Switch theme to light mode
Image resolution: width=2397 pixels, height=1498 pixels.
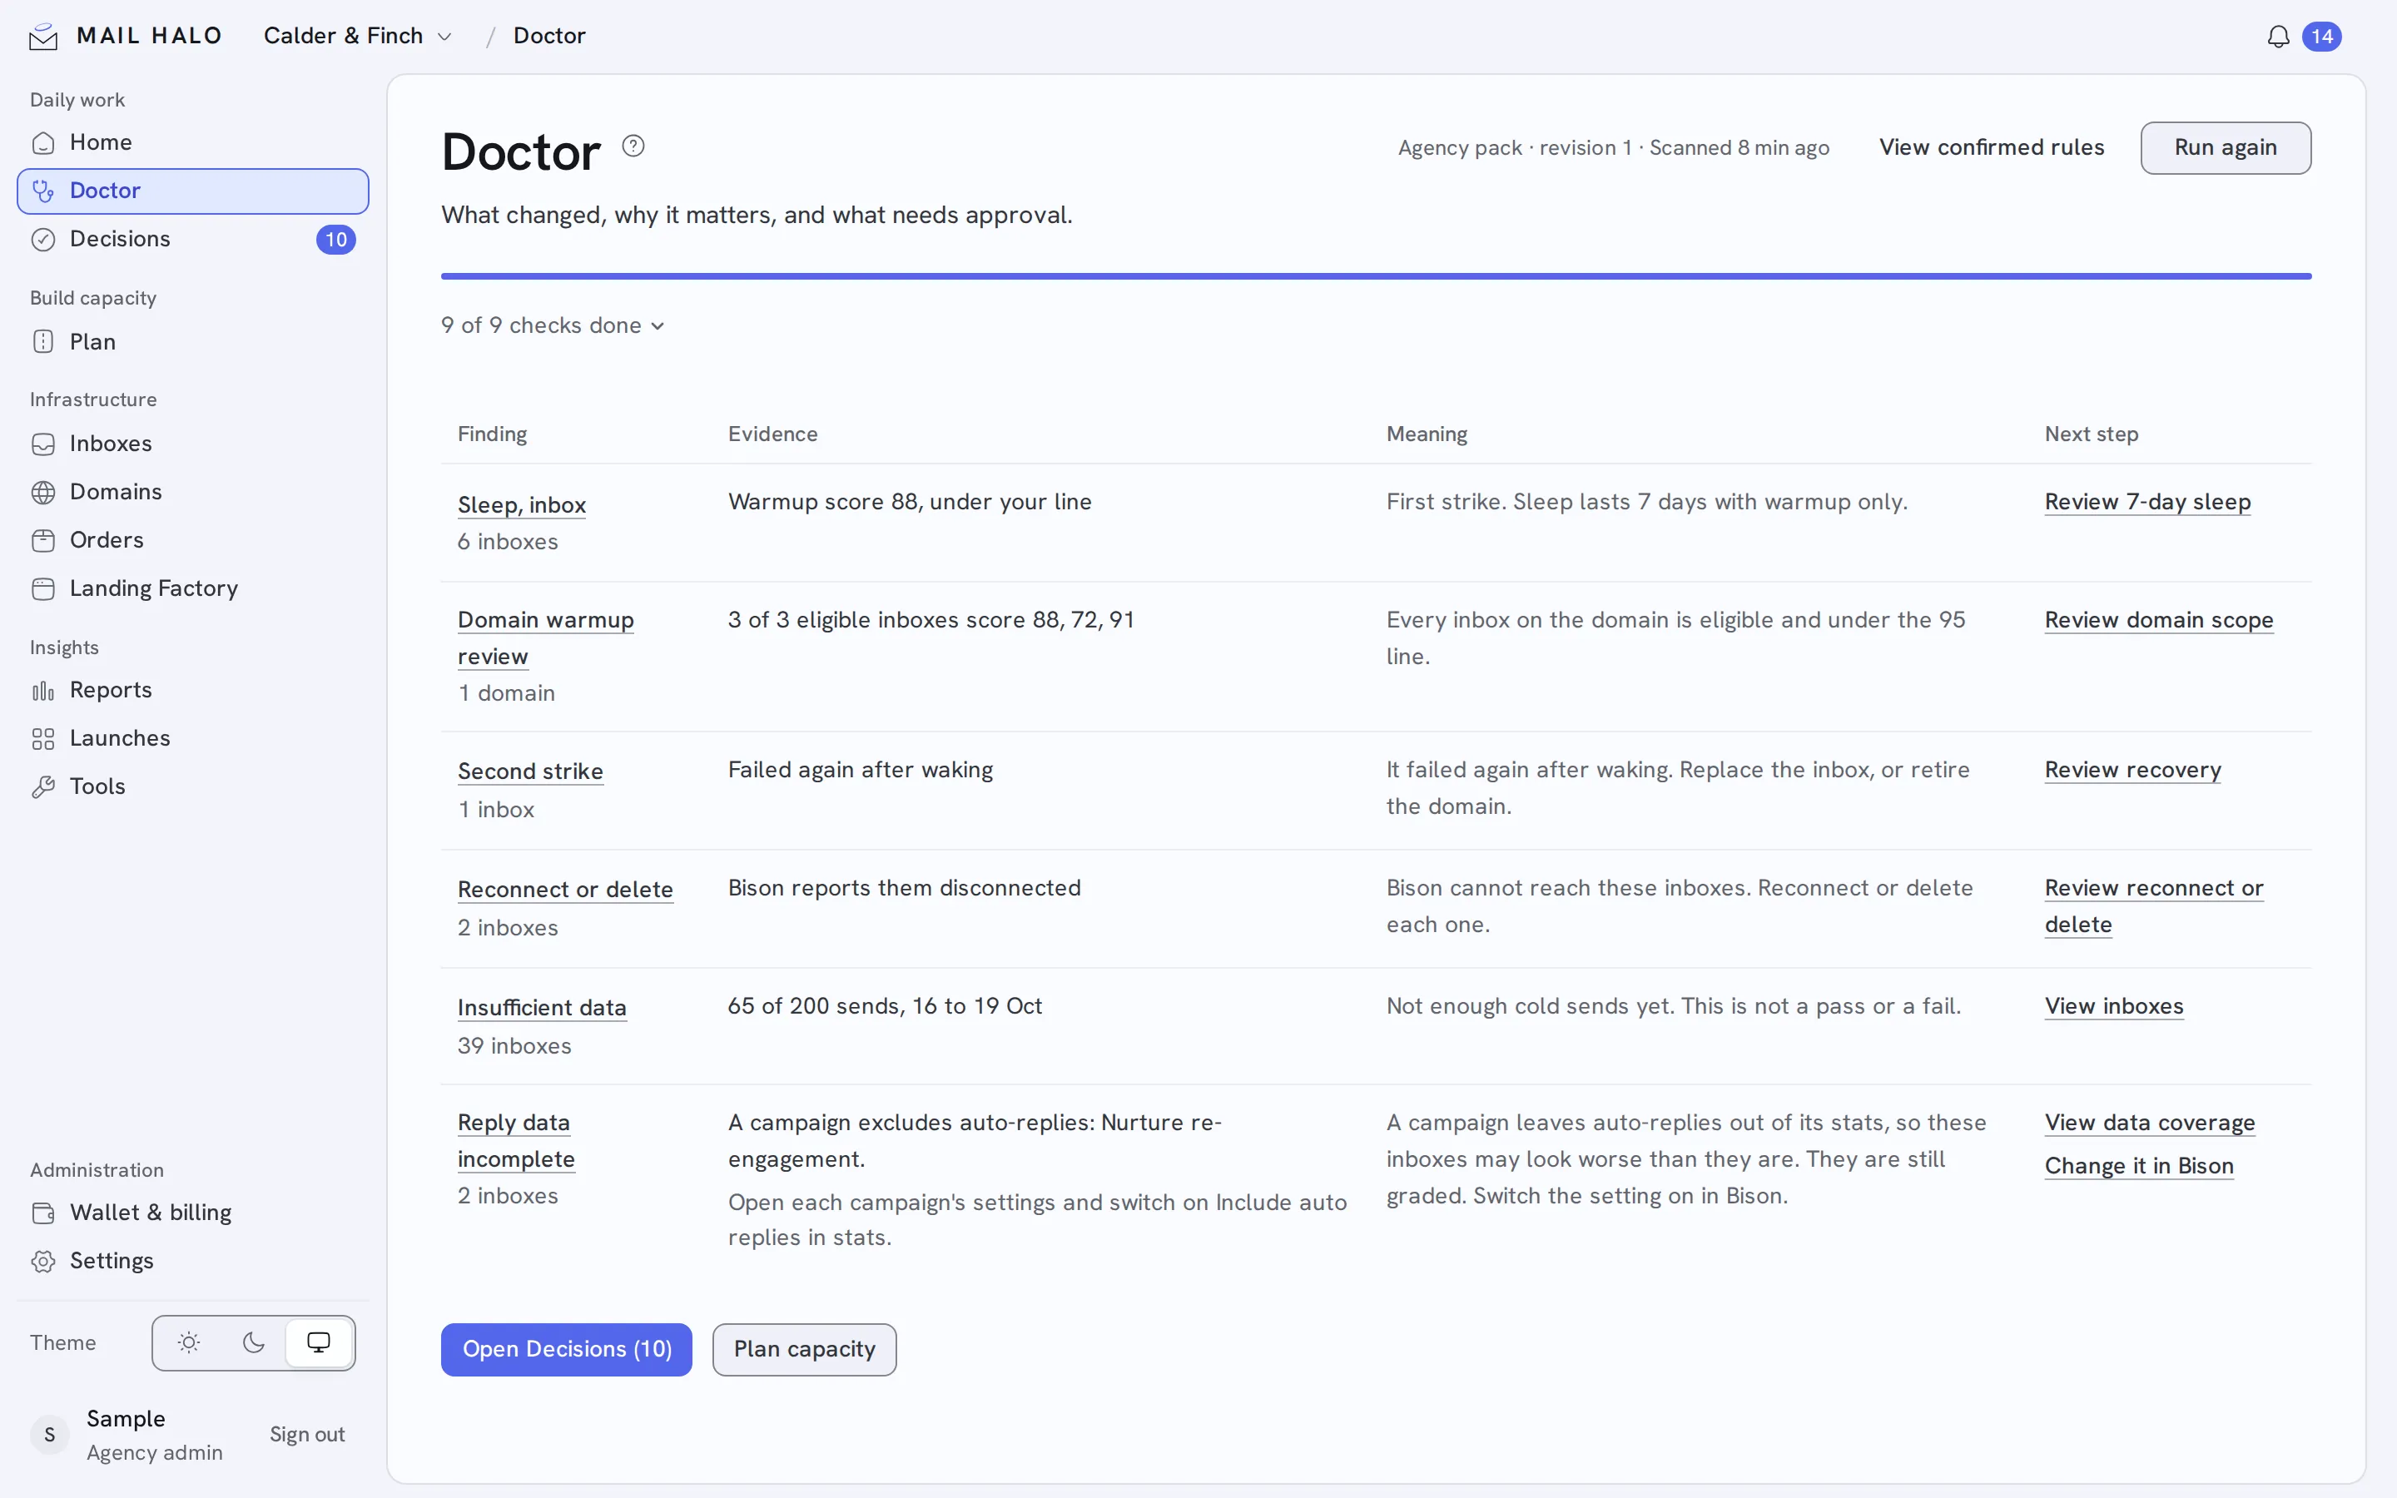[x=188, y=1342]
